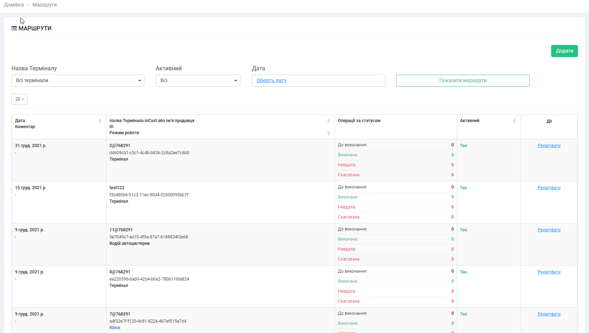The image size is (589, 333).
Task: Click Редагувати for test123 terminal
Action: (x=549, y=188)
